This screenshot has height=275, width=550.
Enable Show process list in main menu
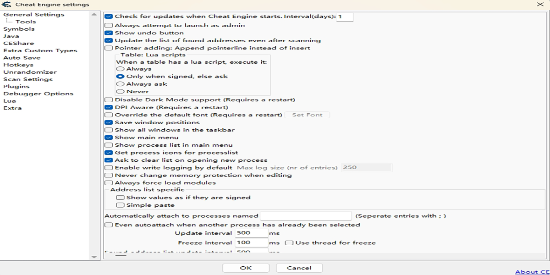coord(109,145)
